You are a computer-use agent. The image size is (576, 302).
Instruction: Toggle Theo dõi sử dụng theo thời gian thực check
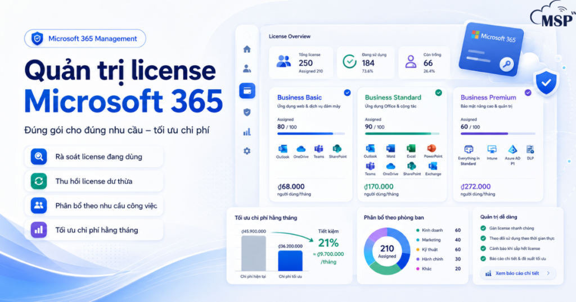tap(483, 238)
